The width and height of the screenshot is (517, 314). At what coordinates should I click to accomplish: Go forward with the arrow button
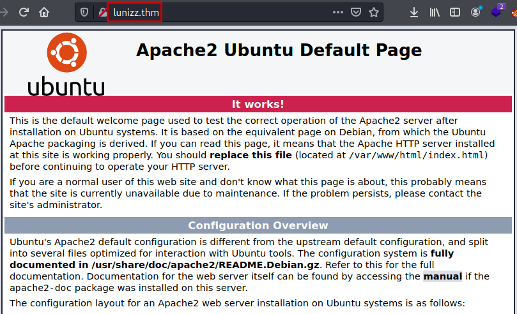4,13
